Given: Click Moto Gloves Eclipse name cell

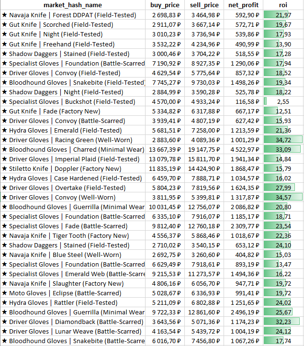Looking at the screenshot, I should (73, 293).
